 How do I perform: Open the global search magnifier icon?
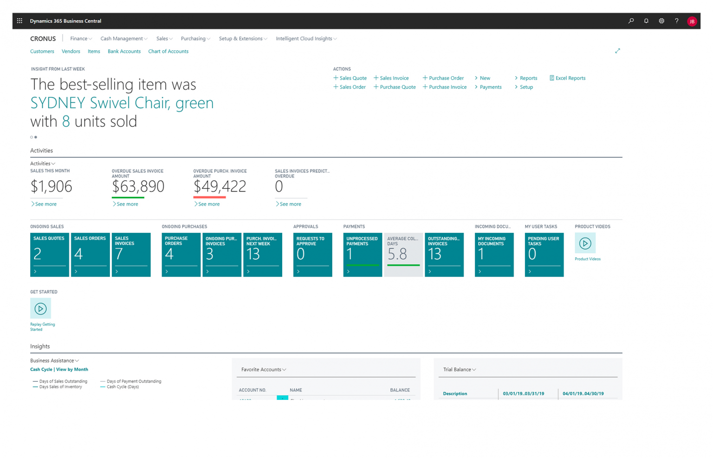pos(631,20)
